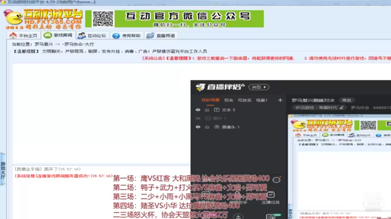Add a new scene with plus icon
The image size is (391, 219).
(x=280, y=100)
